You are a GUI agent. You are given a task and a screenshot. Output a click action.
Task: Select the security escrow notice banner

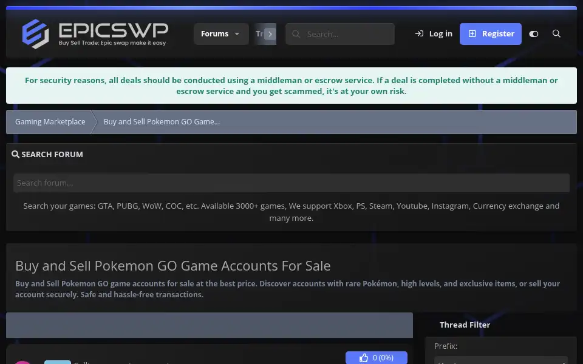pyautogui.click(x=291, y=86)
